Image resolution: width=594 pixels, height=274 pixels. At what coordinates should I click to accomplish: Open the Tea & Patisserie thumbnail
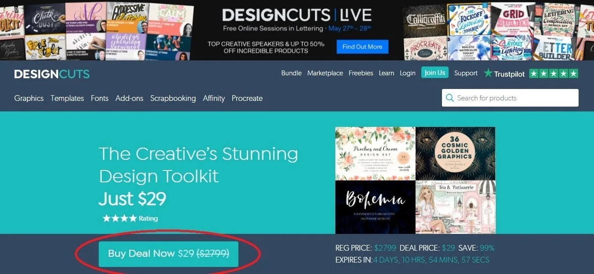456,207
